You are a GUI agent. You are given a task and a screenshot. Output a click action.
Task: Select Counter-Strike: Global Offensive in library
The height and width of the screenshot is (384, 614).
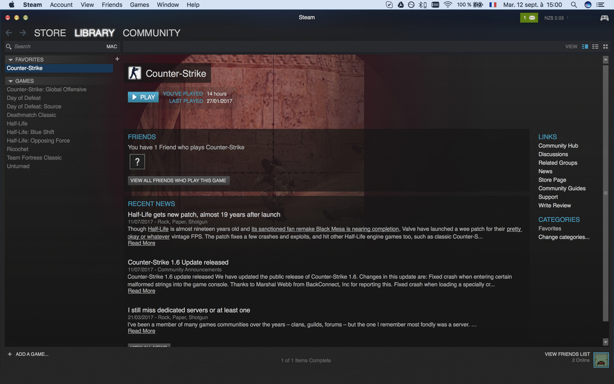46,90
